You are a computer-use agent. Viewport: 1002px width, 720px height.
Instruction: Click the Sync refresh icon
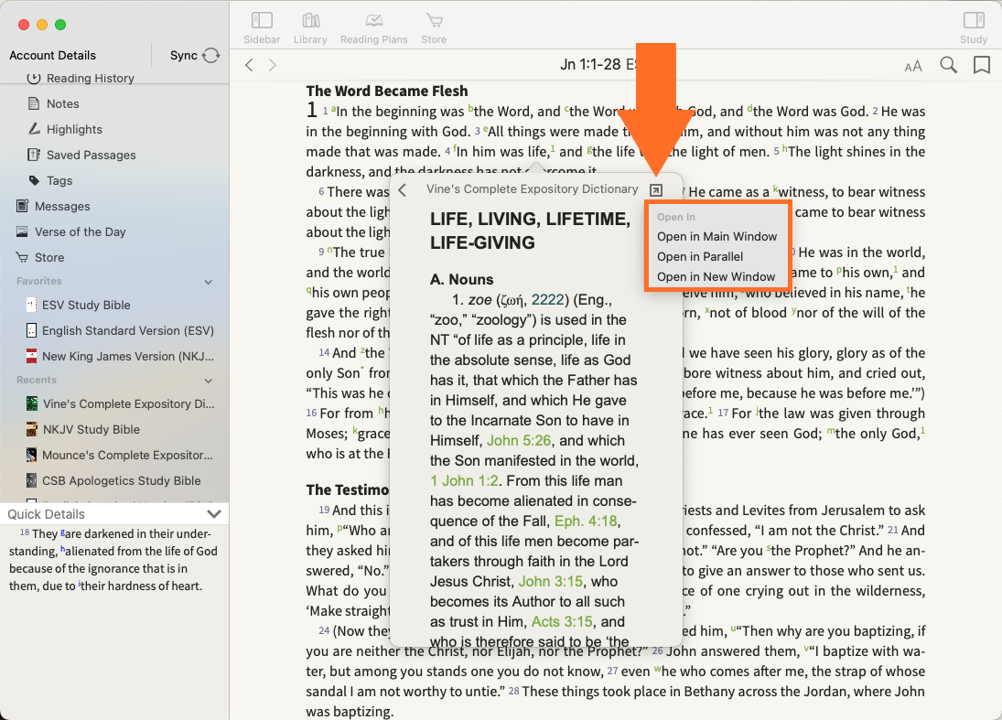pos(210,56)
